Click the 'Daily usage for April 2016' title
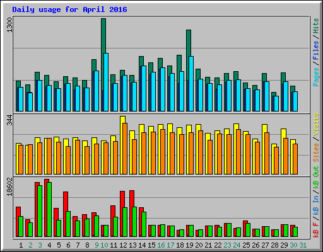Viewport: 323px width, 252px height. [69, 9]
